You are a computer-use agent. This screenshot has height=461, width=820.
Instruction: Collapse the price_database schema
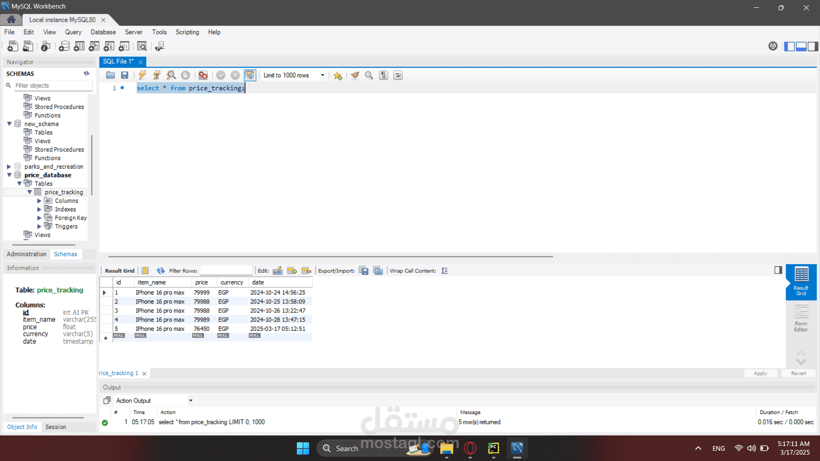pyautogui.click(x=9, y=175)
